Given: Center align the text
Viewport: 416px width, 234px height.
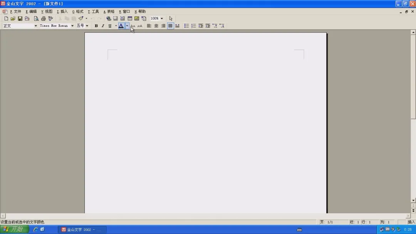Looking at the screenshot, I should point(156,26).
